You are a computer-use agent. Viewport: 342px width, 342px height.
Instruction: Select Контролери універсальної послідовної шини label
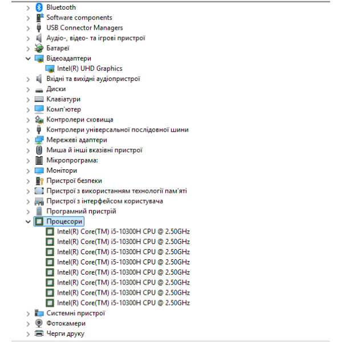(x=117, y=130)
